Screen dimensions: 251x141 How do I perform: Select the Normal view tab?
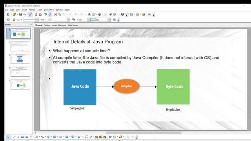(x=39, y=25)
